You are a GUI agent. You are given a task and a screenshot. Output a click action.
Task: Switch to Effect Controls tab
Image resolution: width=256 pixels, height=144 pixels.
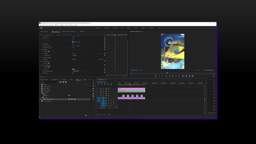coord(55,31)
